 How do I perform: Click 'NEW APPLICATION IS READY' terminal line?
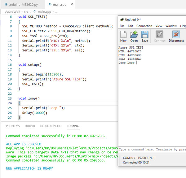[29, 168]
